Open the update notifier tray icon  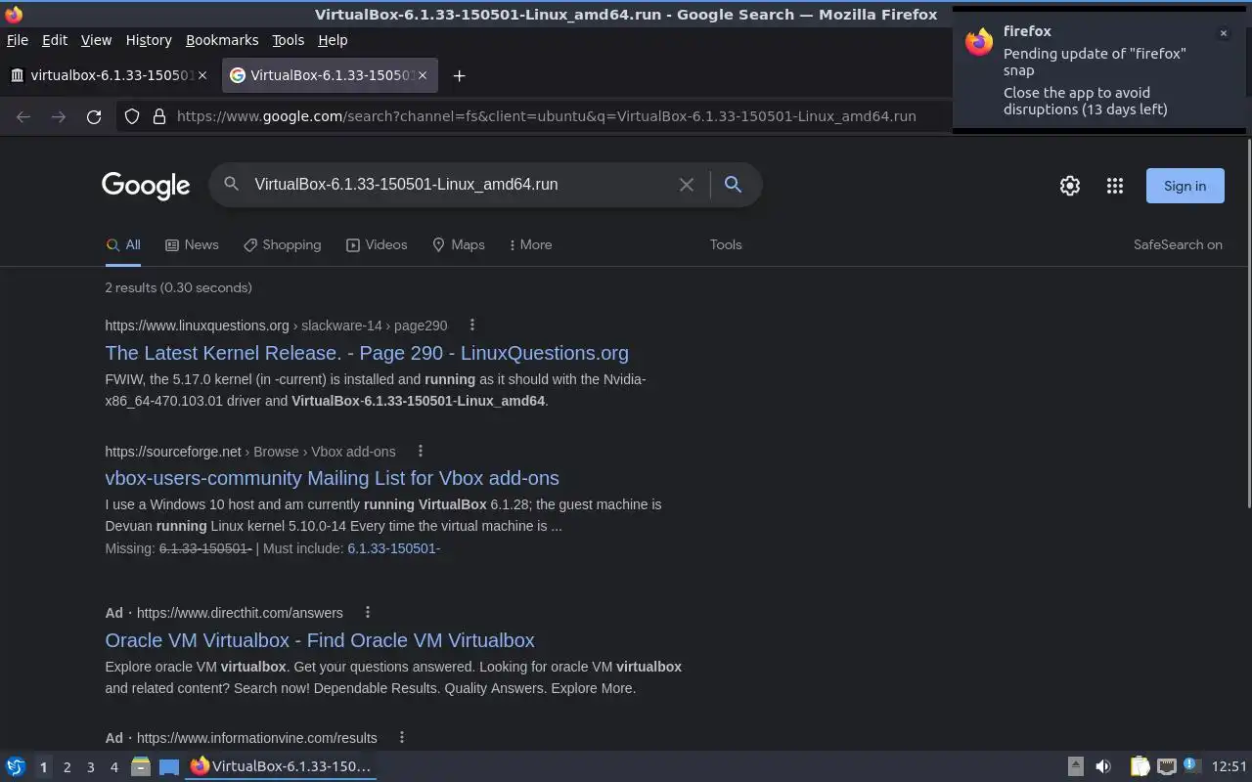(1190, 765)
